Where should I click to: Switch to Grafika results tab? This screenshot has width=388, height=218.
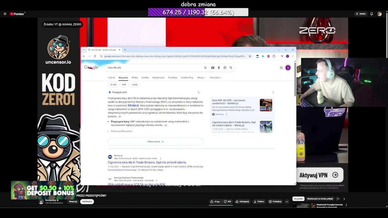[x=145, y=78]
